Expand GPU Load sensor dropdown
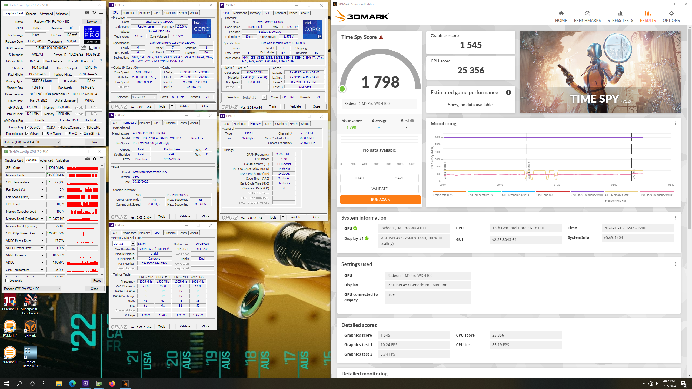 coord(42,204)
